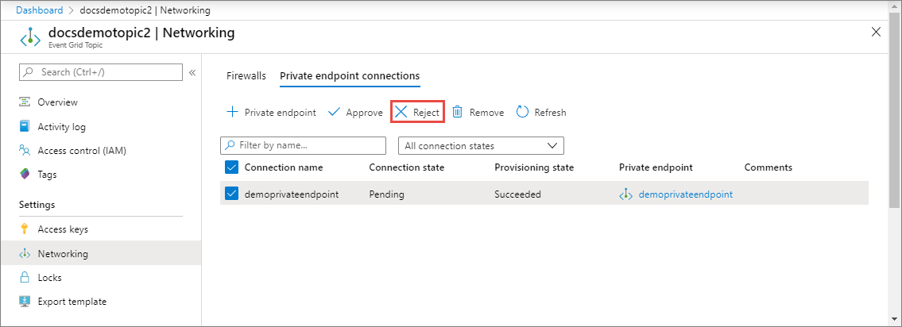902x327 pixels.
Task: Open the All connection states dropdown
Action: 480,146
